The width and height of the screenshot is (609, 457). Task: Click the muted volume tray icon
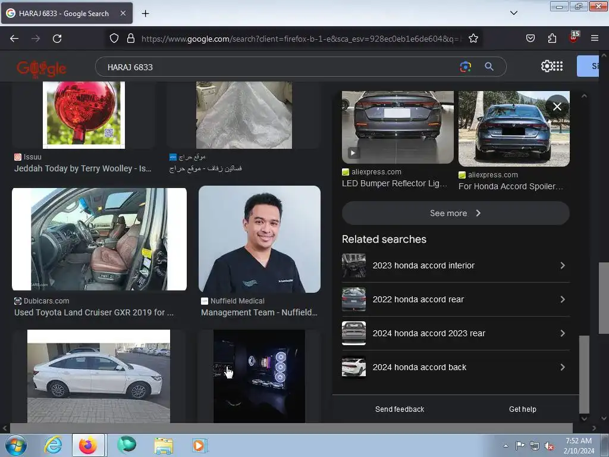point(549,446)
